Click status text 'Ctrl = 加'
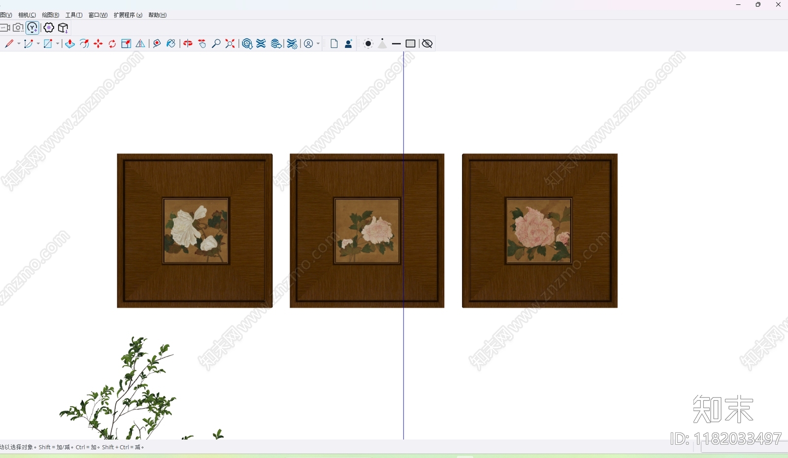 pyautogui.click(x=86, y=447)
